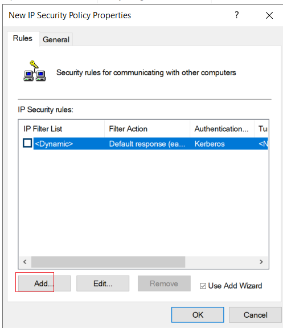Screen dimensions: 283x328
Task: Click scrollbar left arrow
Action: pos(25,262)
